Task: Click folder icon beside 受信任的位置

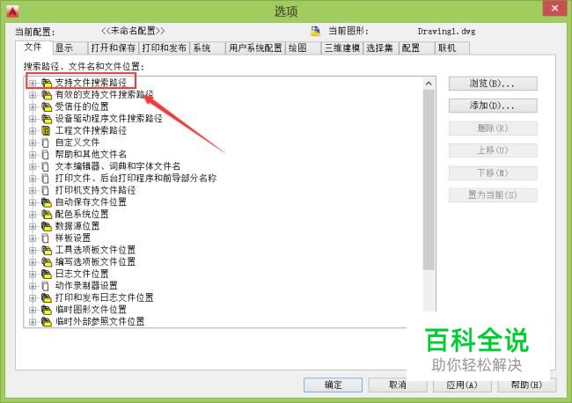Action: tap(47, 106)
